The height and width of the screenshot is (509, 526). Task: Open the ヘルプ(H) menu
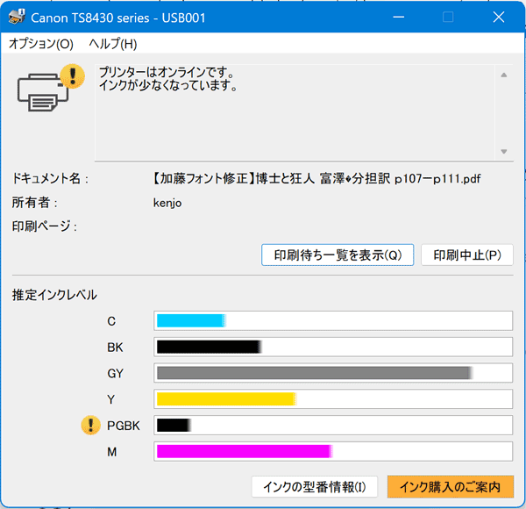click(112, 44)
